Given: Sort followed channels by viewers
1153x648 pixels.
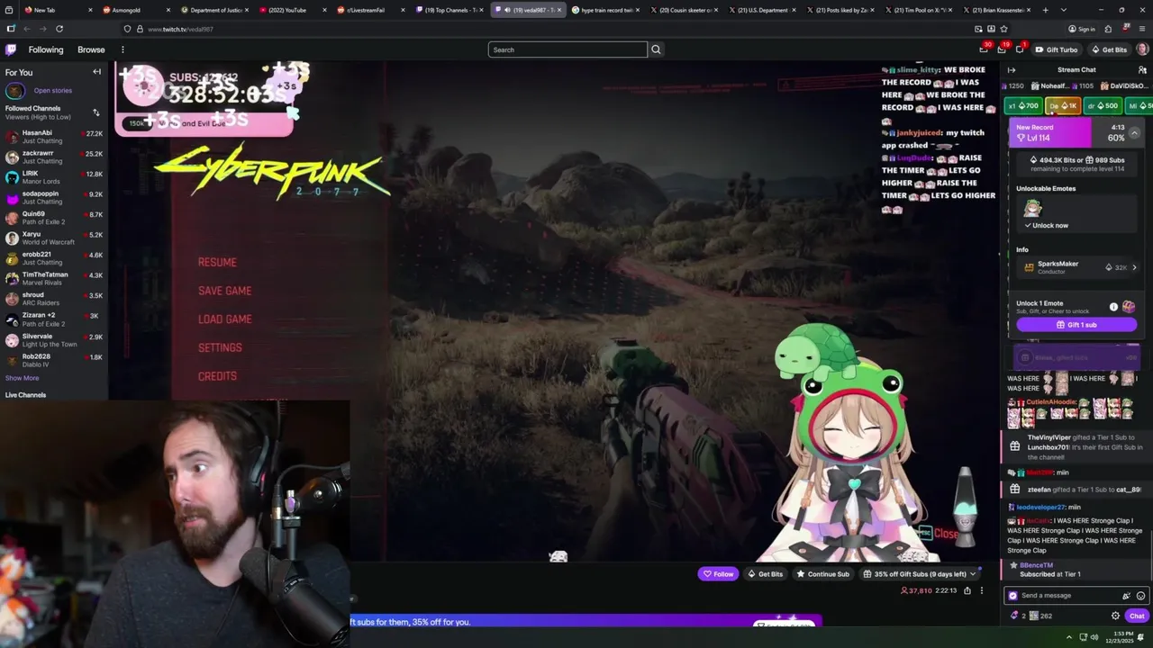Looking at the screenshot, I should click(x=96, y=112).
